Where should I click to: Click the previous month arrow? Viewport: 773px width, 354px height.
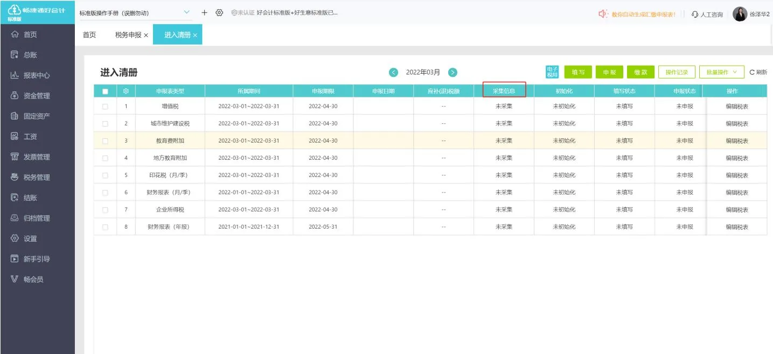tap(394, 73)
